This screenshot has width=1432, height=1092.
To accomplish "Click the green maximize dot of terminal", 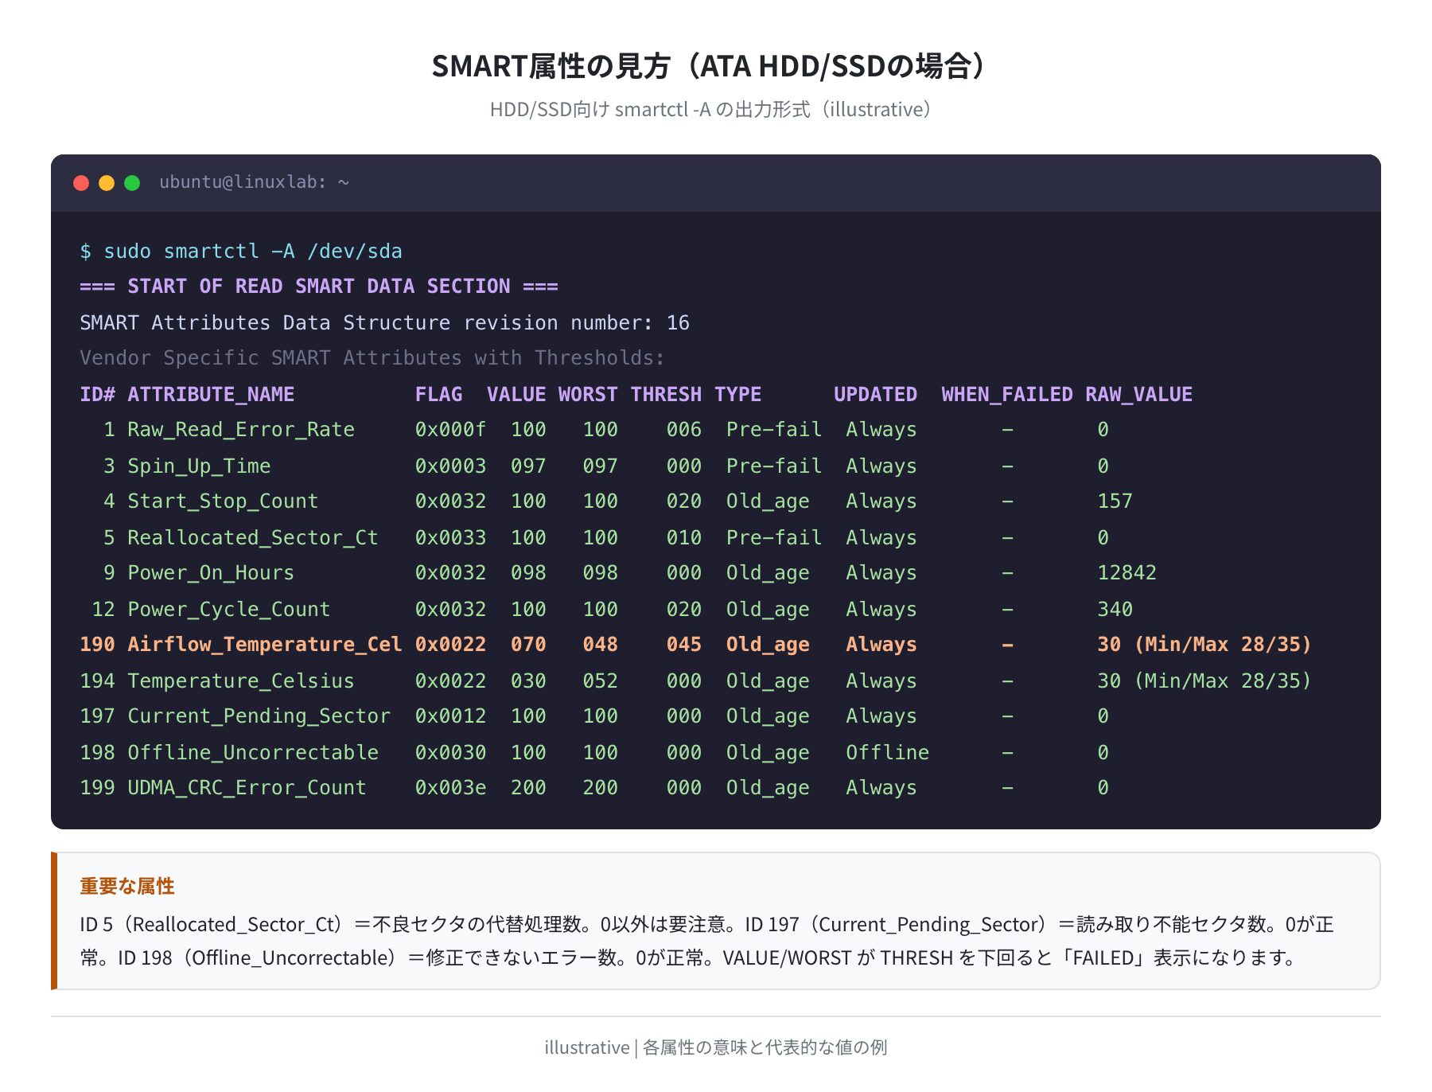I will 132,183.
